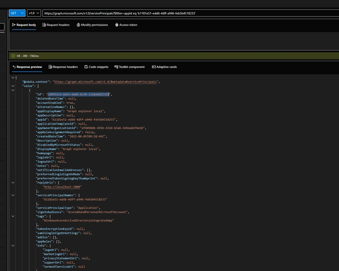Open the Toolkit component tab
The height and width of the screenshot is (271, 339).
tap(130, 67)
